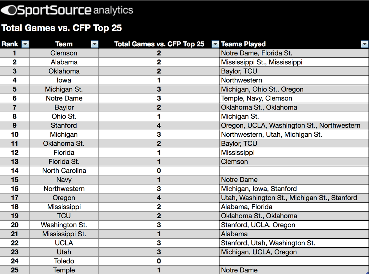The height and width of the screenshot is (274, 369).
Task: Open the Team column filter dropdown
Action: pos(95,44)
